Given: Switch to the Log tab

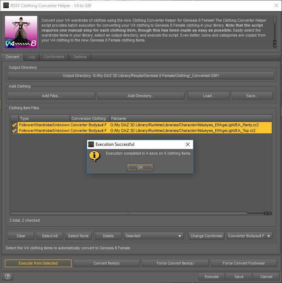Looking at the screenshot, I should (x=32, y=57).
